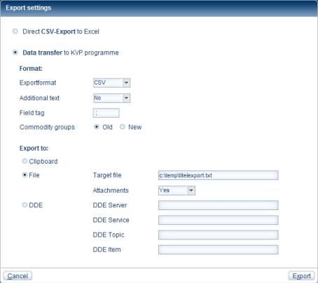Image resolution: width=318 pixels, height=283 pixels.
Task: Click the DDE Service input field
Action: point(219,220)
